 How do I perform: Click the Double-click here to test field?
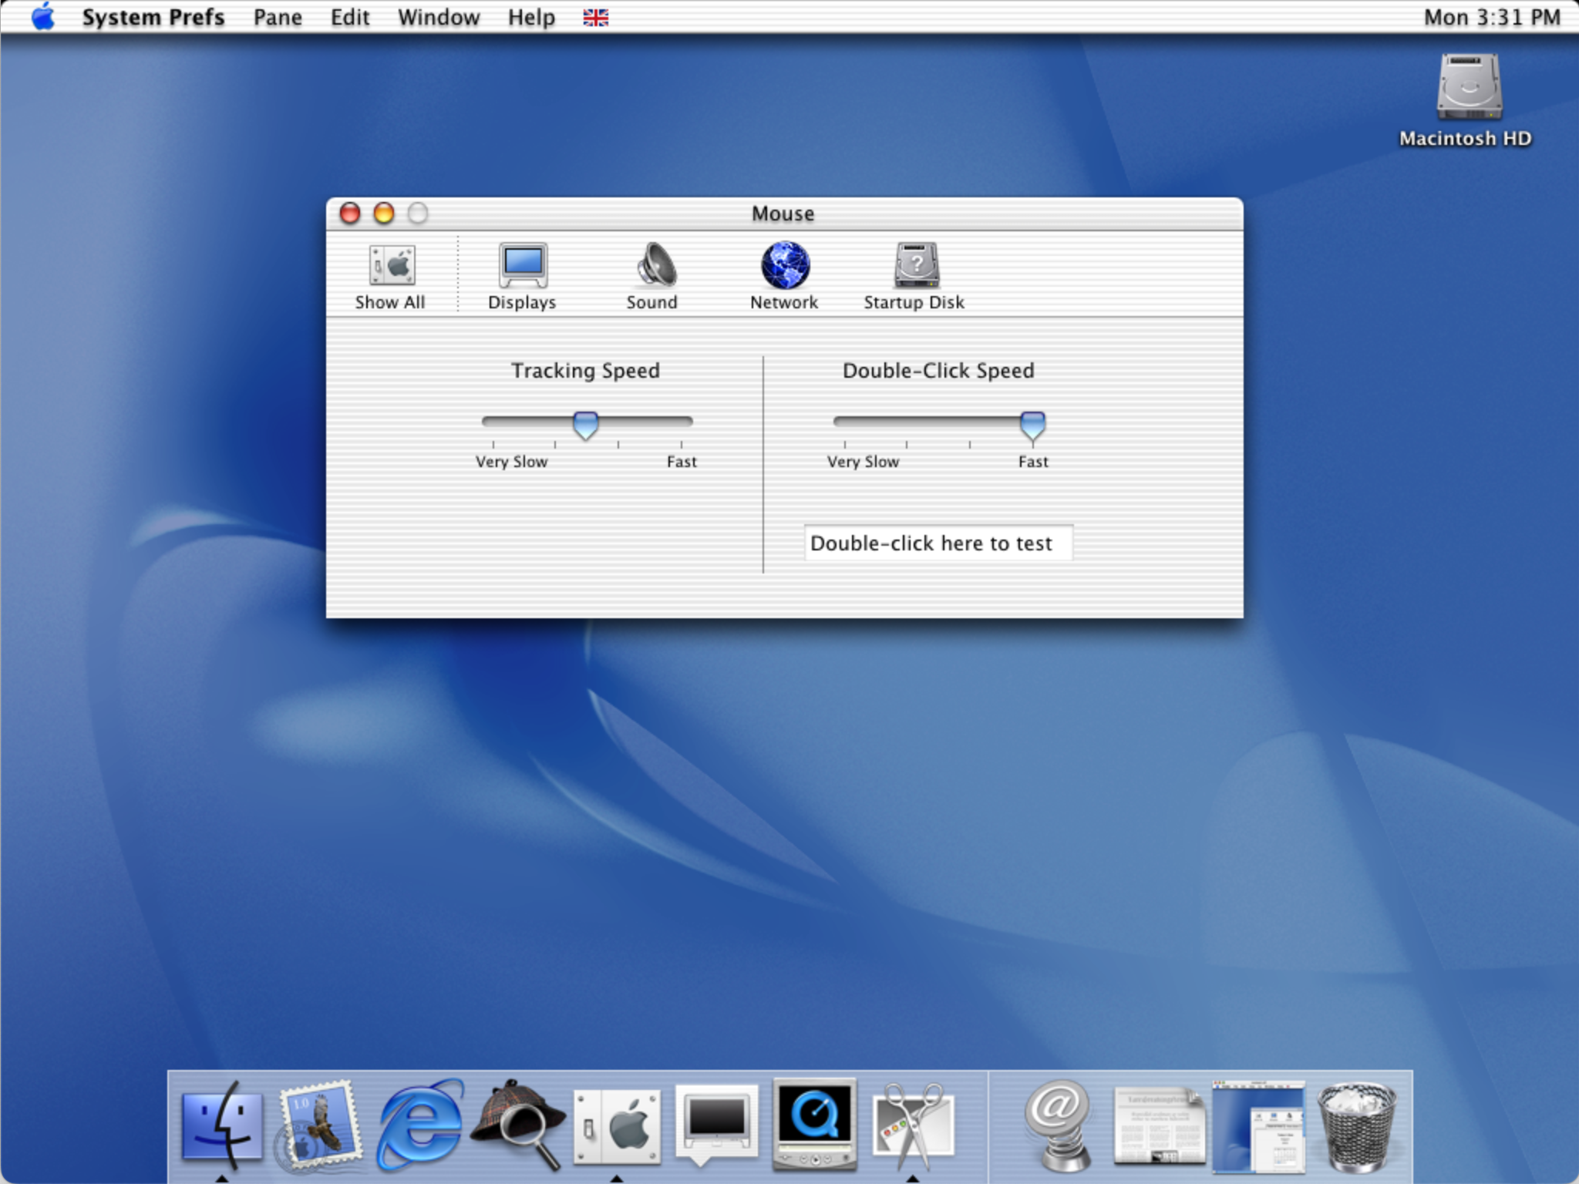click(938, 543)
